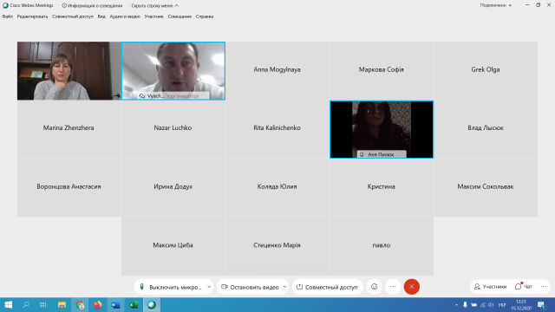Open Участники participants panel
Screen dimensions: 555x312
491,287
